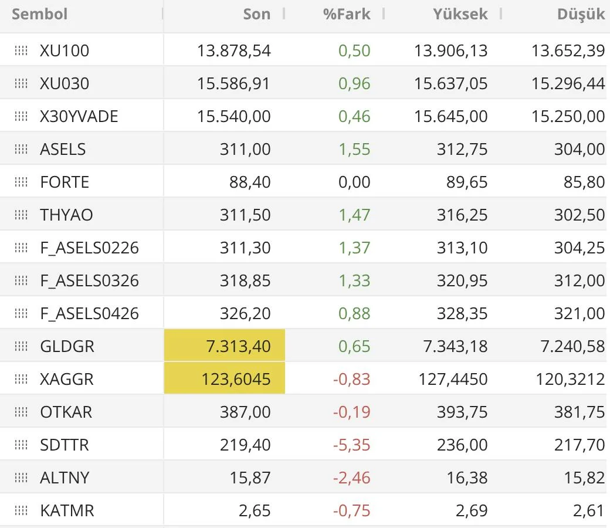The image size is (610, 528).
Task: Click the drag handle icon beside FORTE
Action: (x=21, y=182)
